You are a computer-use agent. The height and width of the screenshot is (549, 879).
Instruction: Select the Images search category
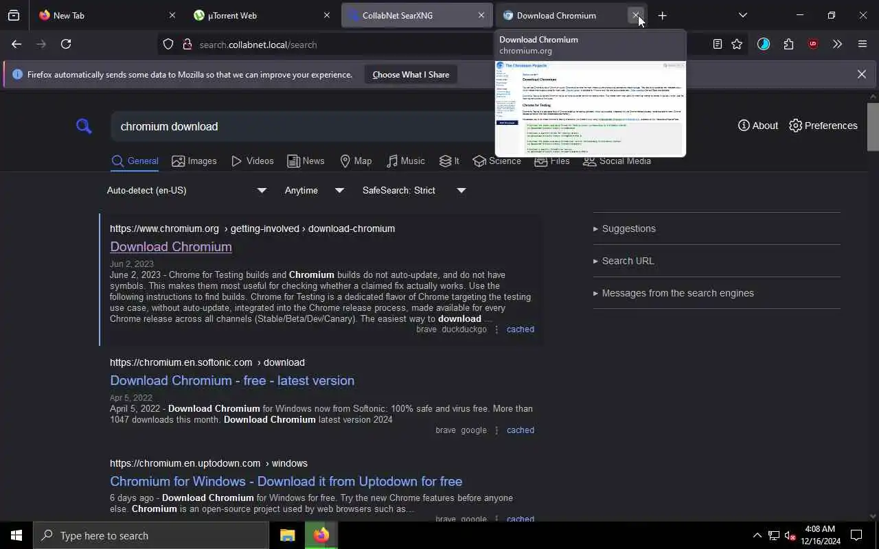click(194, 161)
